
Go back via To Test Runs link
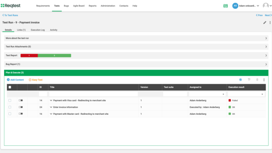tap(10, 15)
